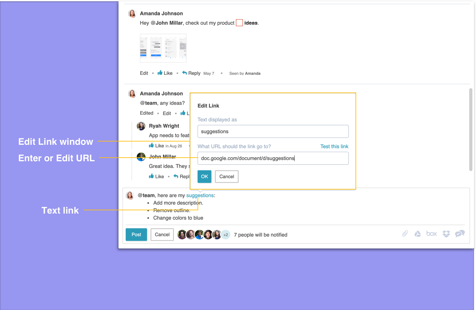The width and height of the screenshot is (476, 310).
Task: Like John Millar's comment
Action: tap(156, 176)
